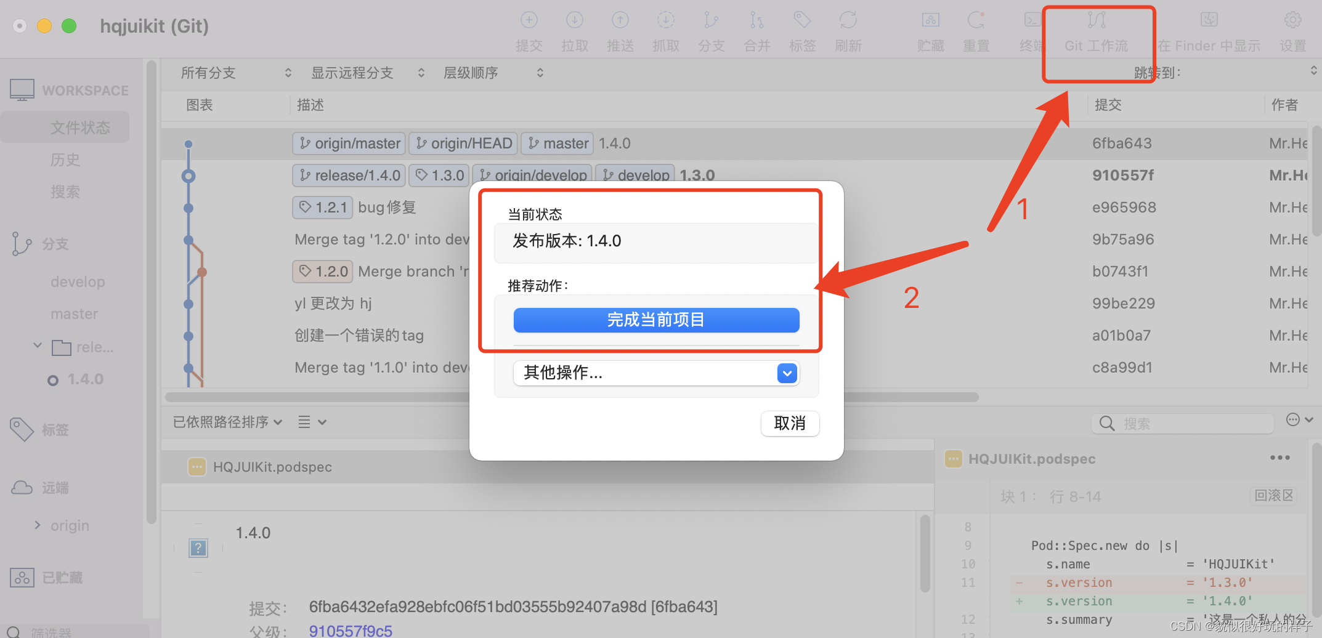
Task: Click the Refresh (刷新) toolbar icon
Action: pos(848,21)
